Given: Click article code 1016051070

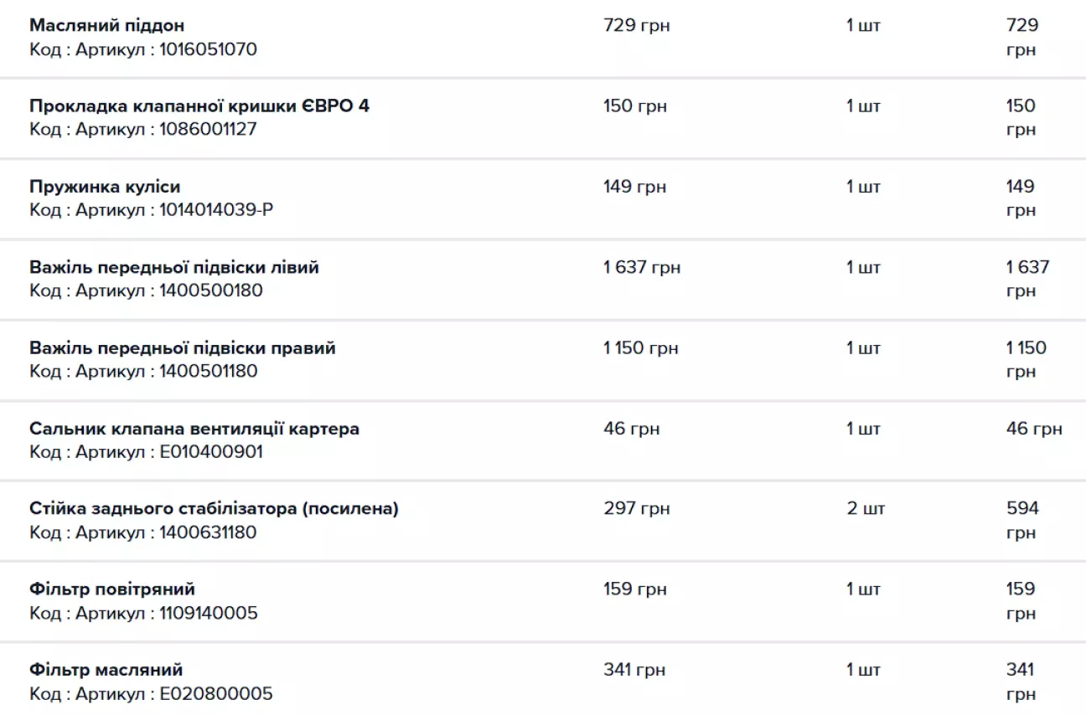Looking at the screenshot, I should [209, 49].
